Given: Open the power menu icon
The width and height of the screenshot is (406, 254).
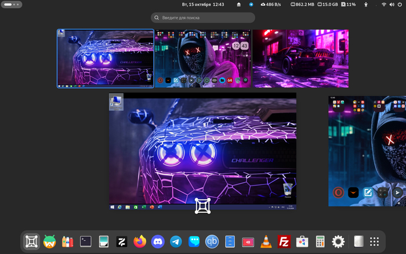Looking at the screenshot, I should [x=400, y=5].
